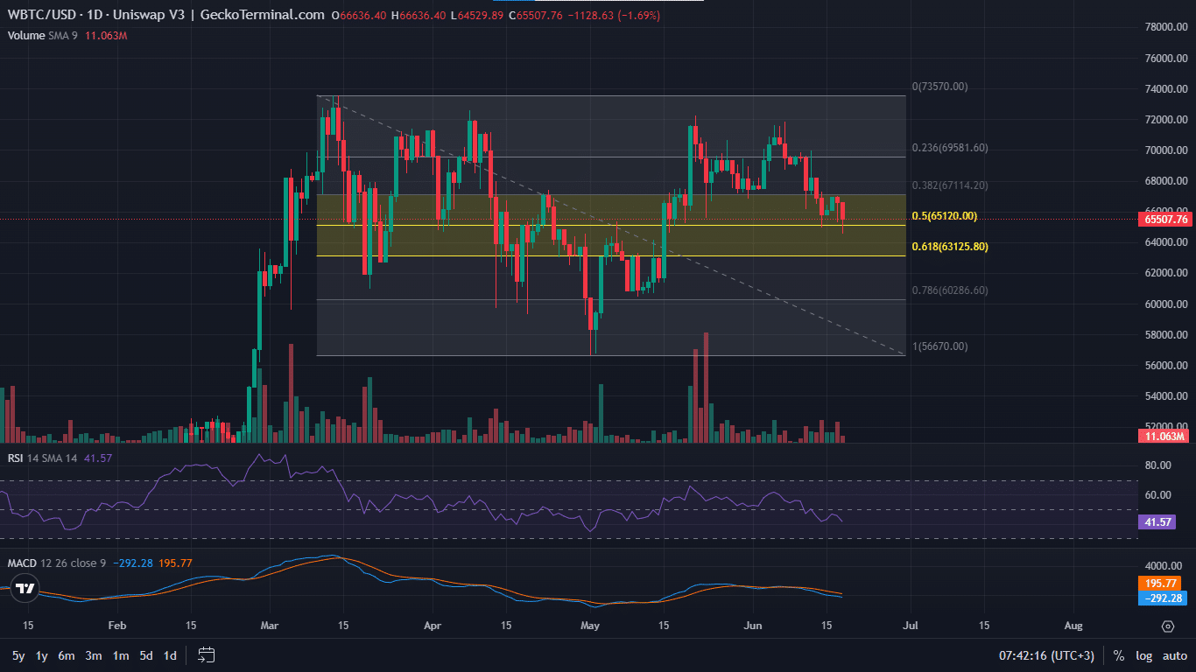Screen dimensions: 1196x672
Task: Click the Apr label on time axis
Action: [x=432, y=626]
